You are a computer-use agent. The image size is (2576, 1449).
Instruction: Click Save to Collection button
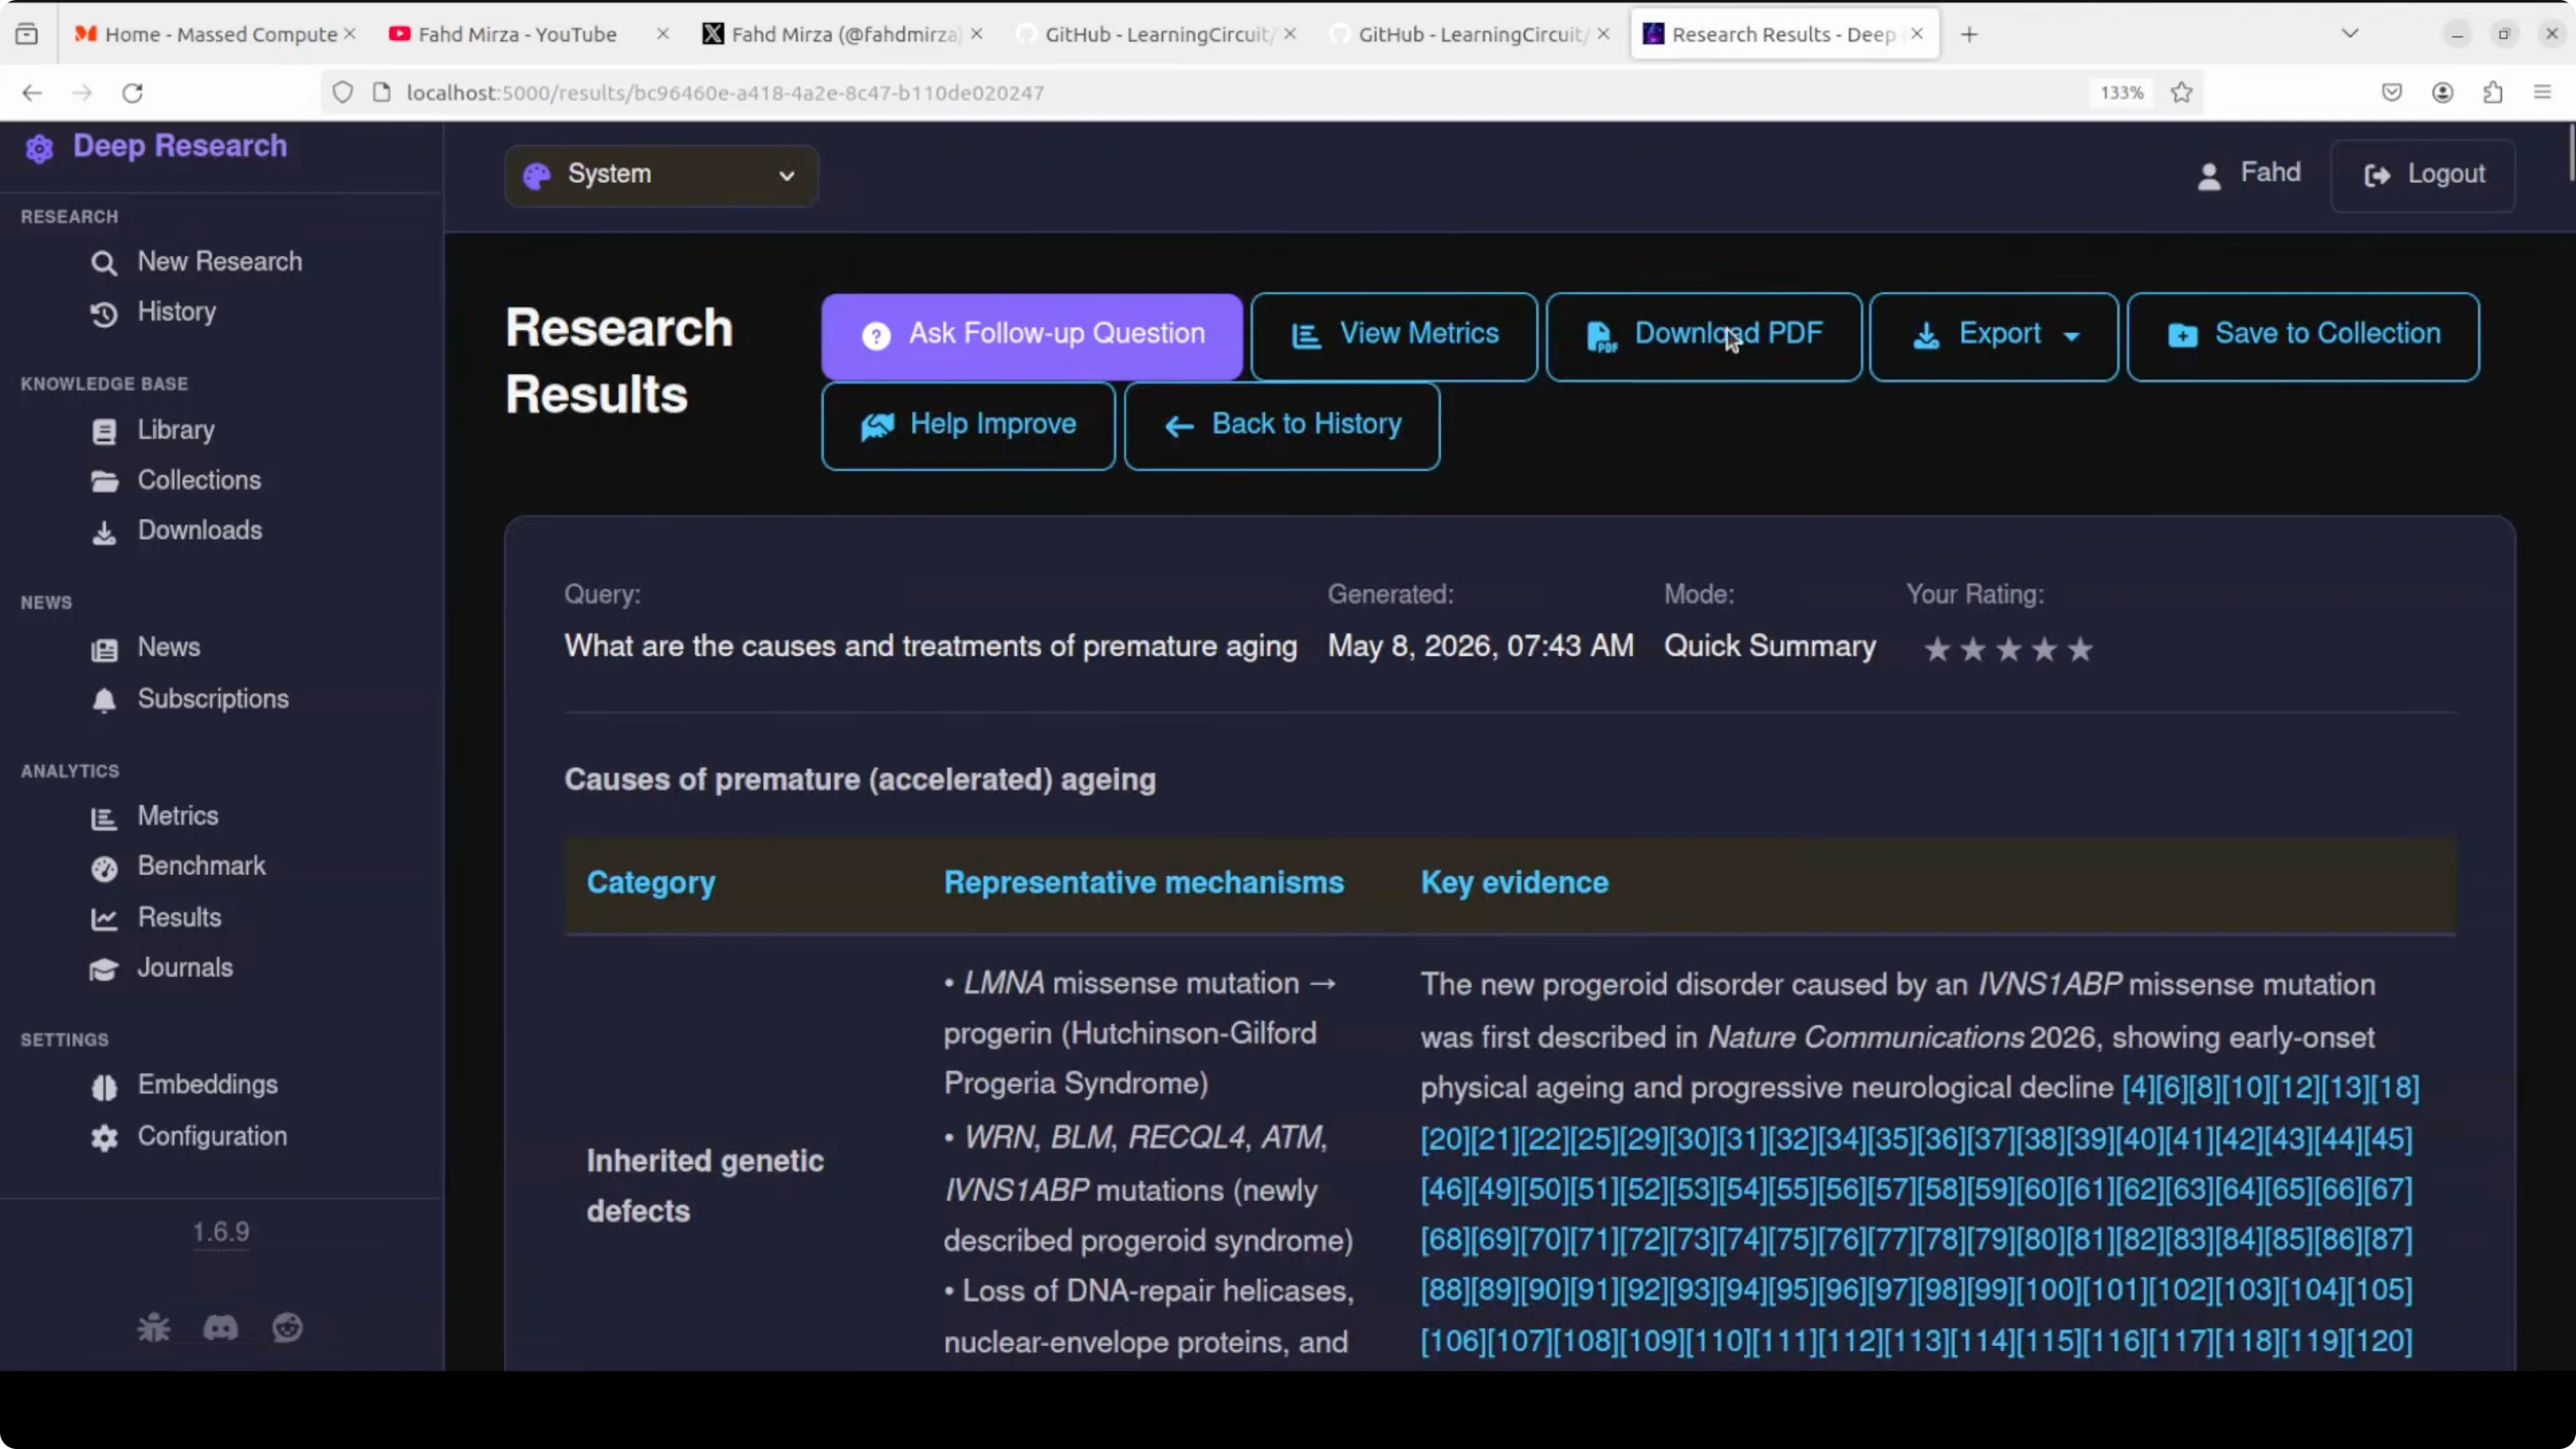tap(2303, 335)
